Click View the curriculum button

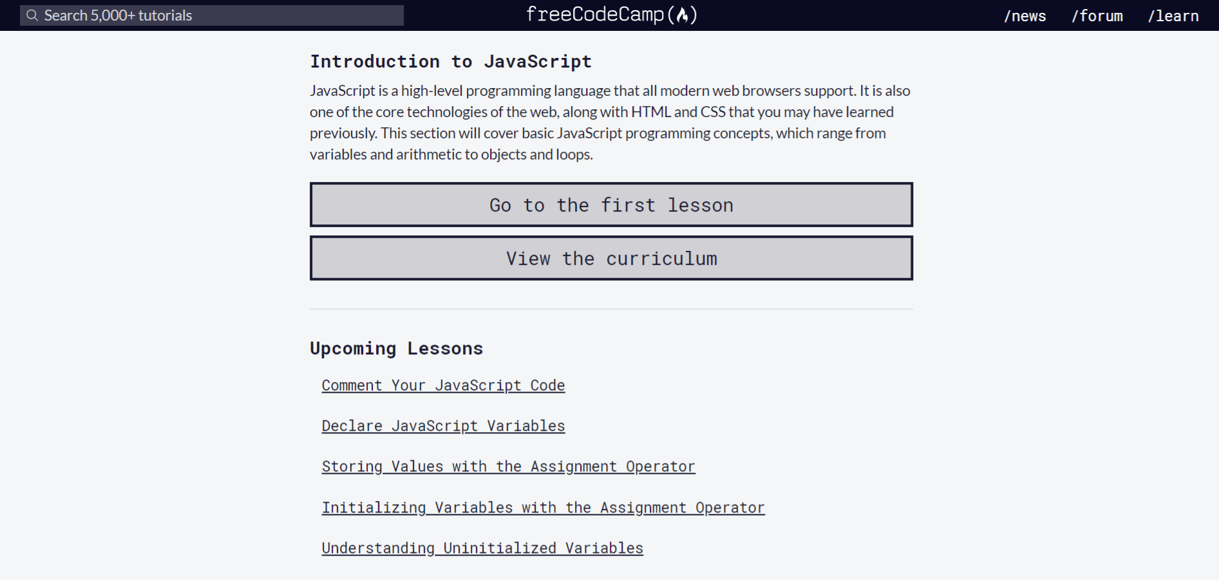(x=611, y=258)
